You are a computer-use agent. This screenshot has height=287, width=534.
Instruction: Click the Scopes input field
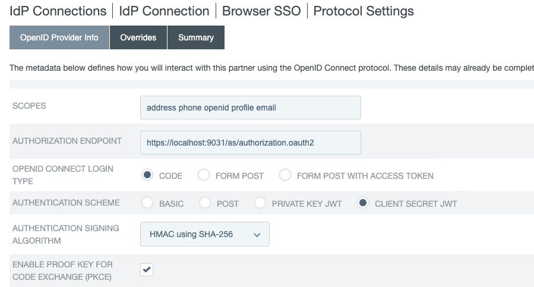click(x=250, y=108)
